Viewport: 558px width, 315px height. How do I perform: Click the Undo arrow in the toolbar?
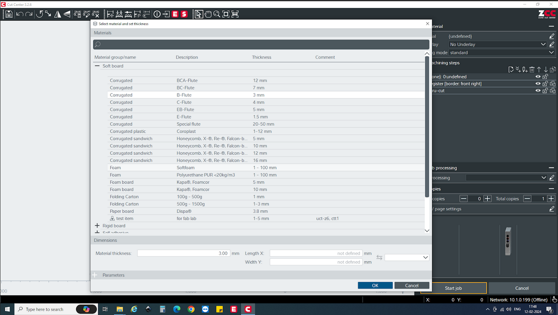pyautogui.click(x=19, y=14)
